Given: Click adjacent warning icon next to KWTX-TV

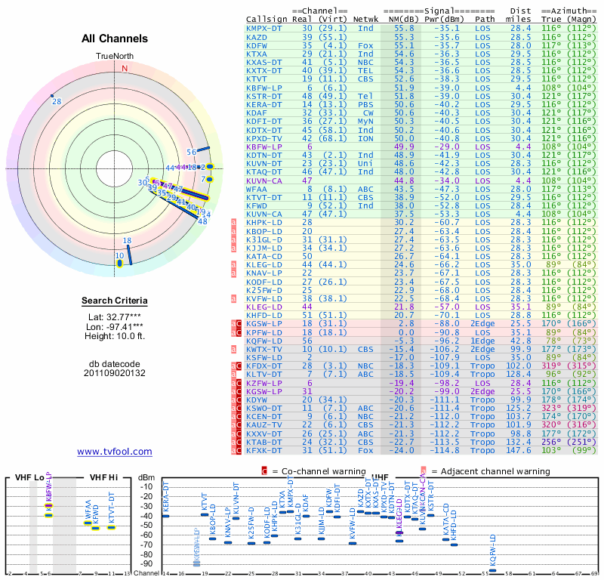Looking at the screenshot, I should (x=234, y=350).
